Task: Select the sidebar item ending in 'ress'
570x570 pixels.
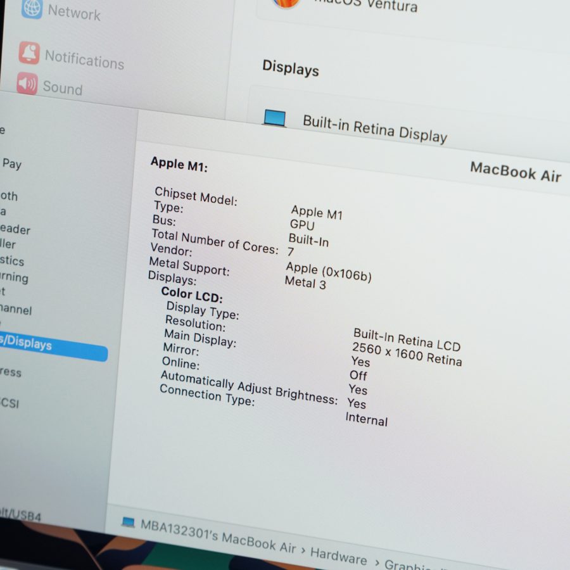Action: tap(11, 372)
